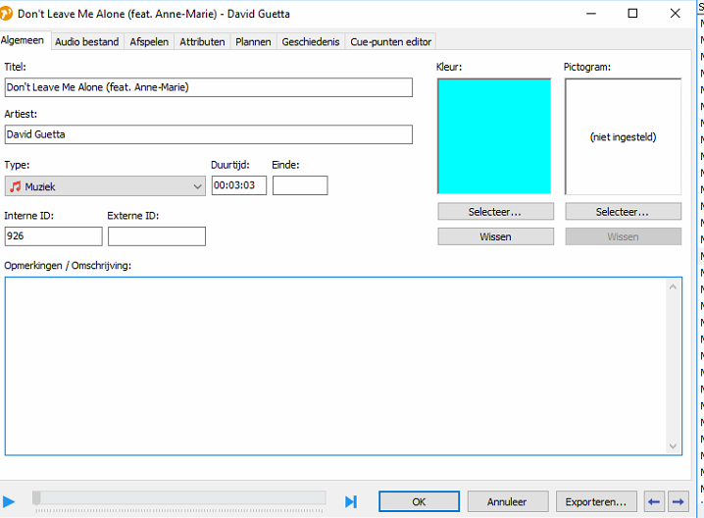The width and height of the screenshot is (704, 518).
Task: Click the Interne ID field showing 926
Action: [53, 235]
